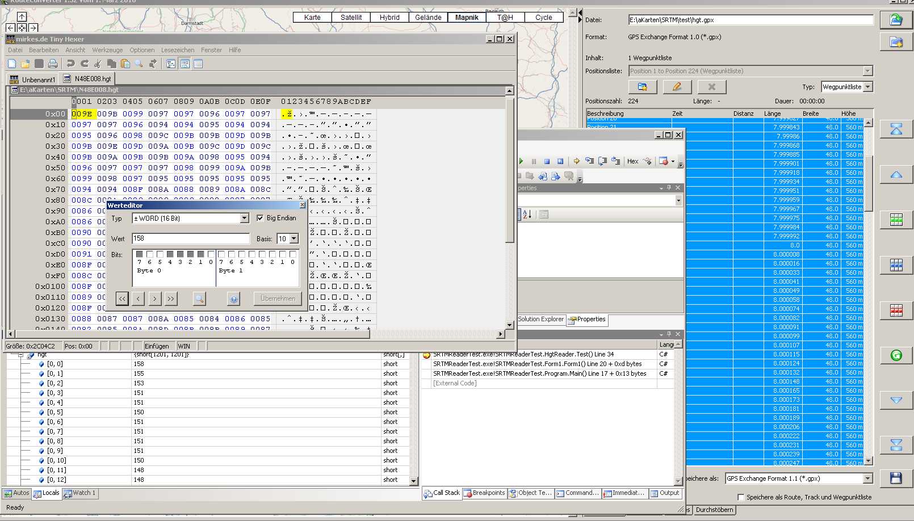This screenshot has width=914, height=521.
Task: Click the undo arrow in Tiny Hexer toolbar
Action: (x=70, y=64)
